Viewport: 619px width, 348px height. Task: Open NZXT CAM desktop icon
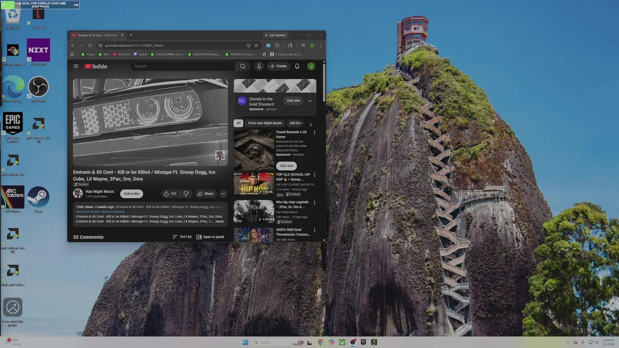[38, 52]
